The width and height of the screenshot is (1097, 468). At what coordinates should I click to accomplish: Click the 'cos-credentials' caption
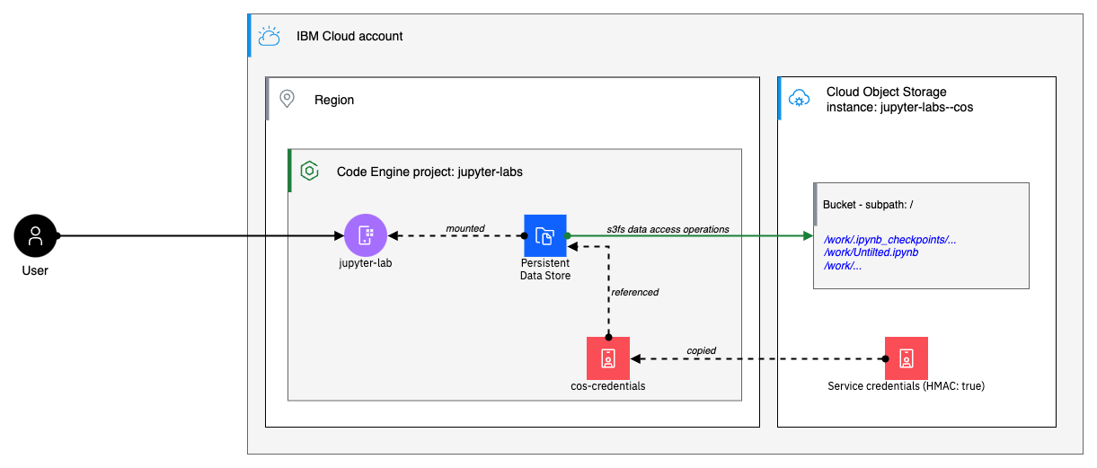(608, 386)
